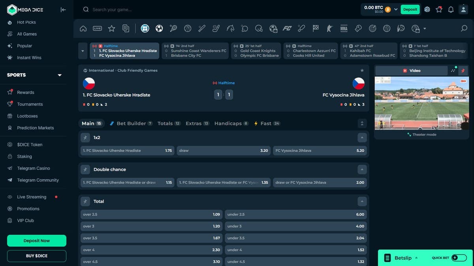Switch to the Totals tab

point(169,123)
